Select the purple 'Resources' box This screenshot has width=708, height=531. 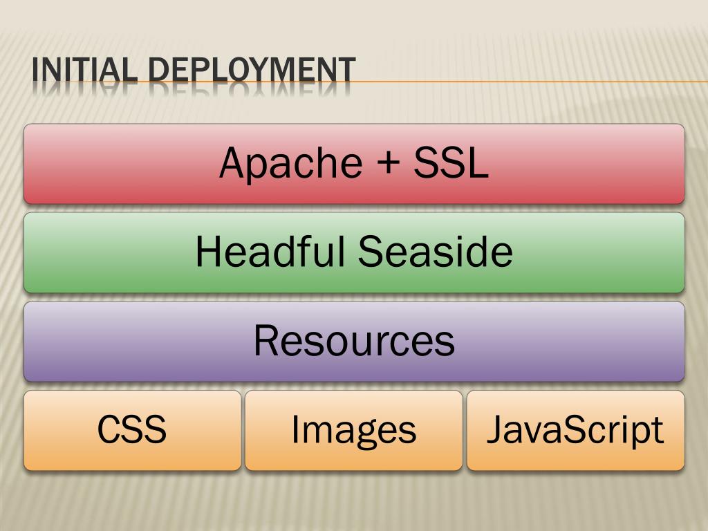pos(354,342)
